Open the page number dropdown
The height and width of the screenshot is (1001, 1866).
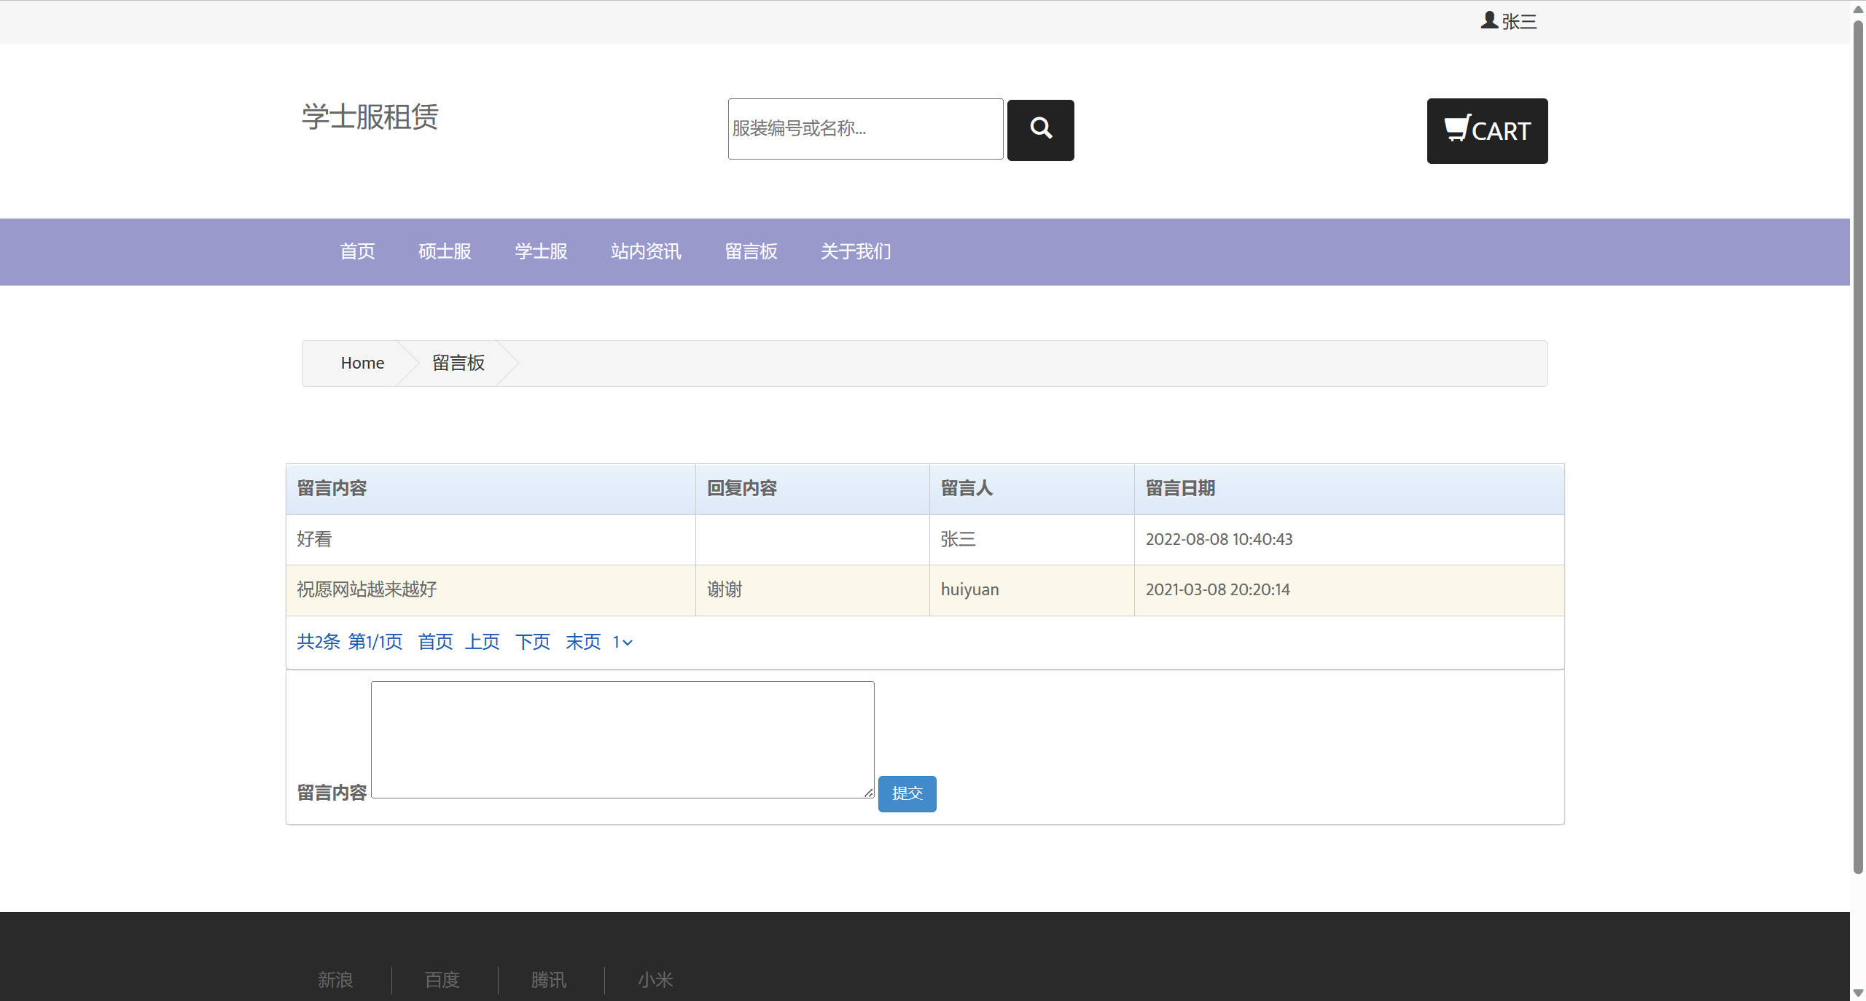point(622,642)
